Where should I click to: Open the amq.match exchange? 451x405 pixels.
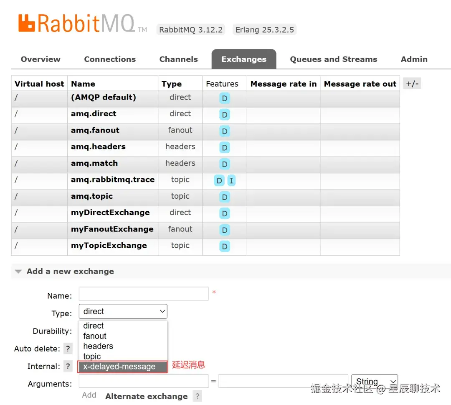point(94,163)
